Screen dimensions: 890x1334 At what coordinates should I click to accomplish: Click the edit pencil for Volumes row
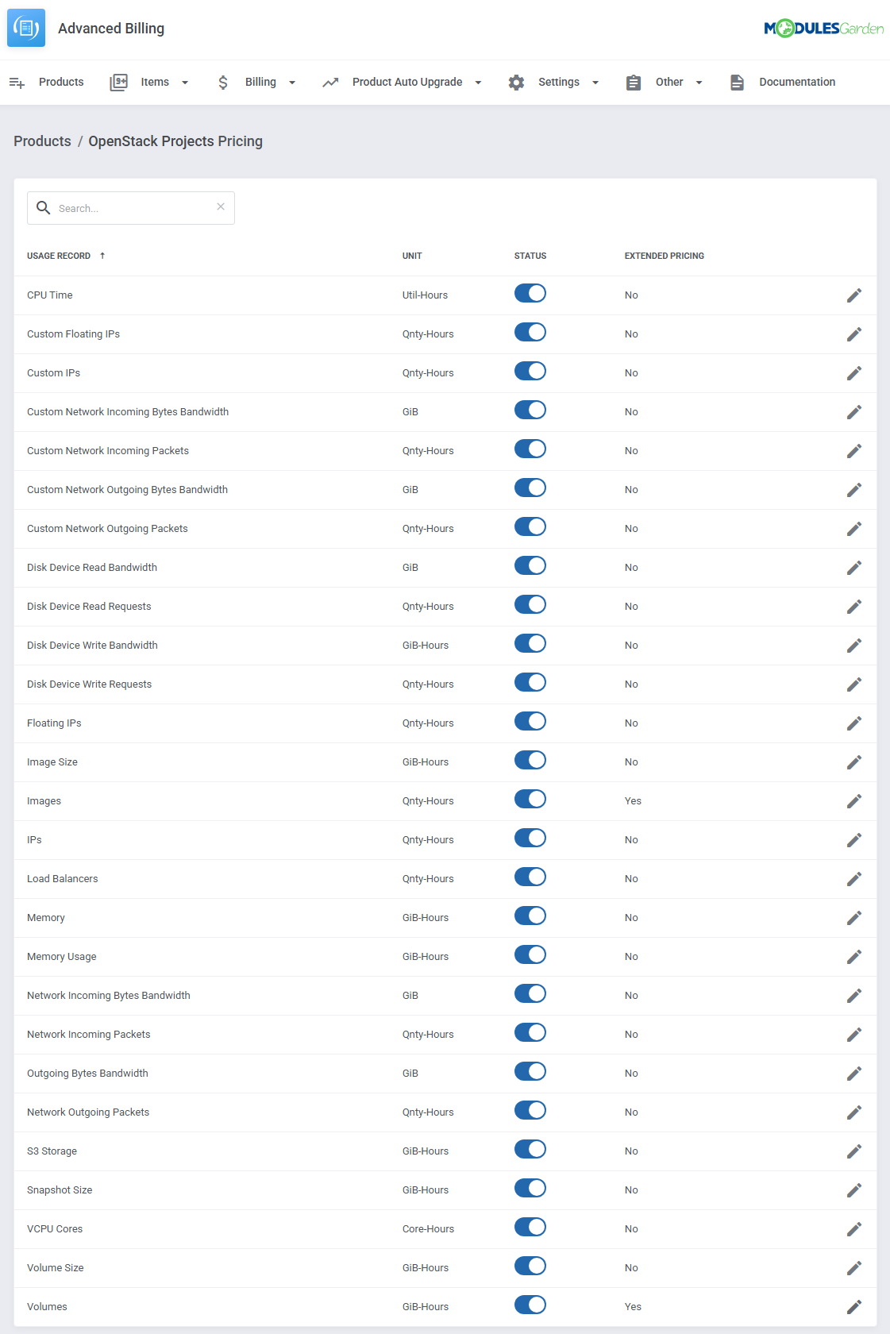pos(854,1307)
